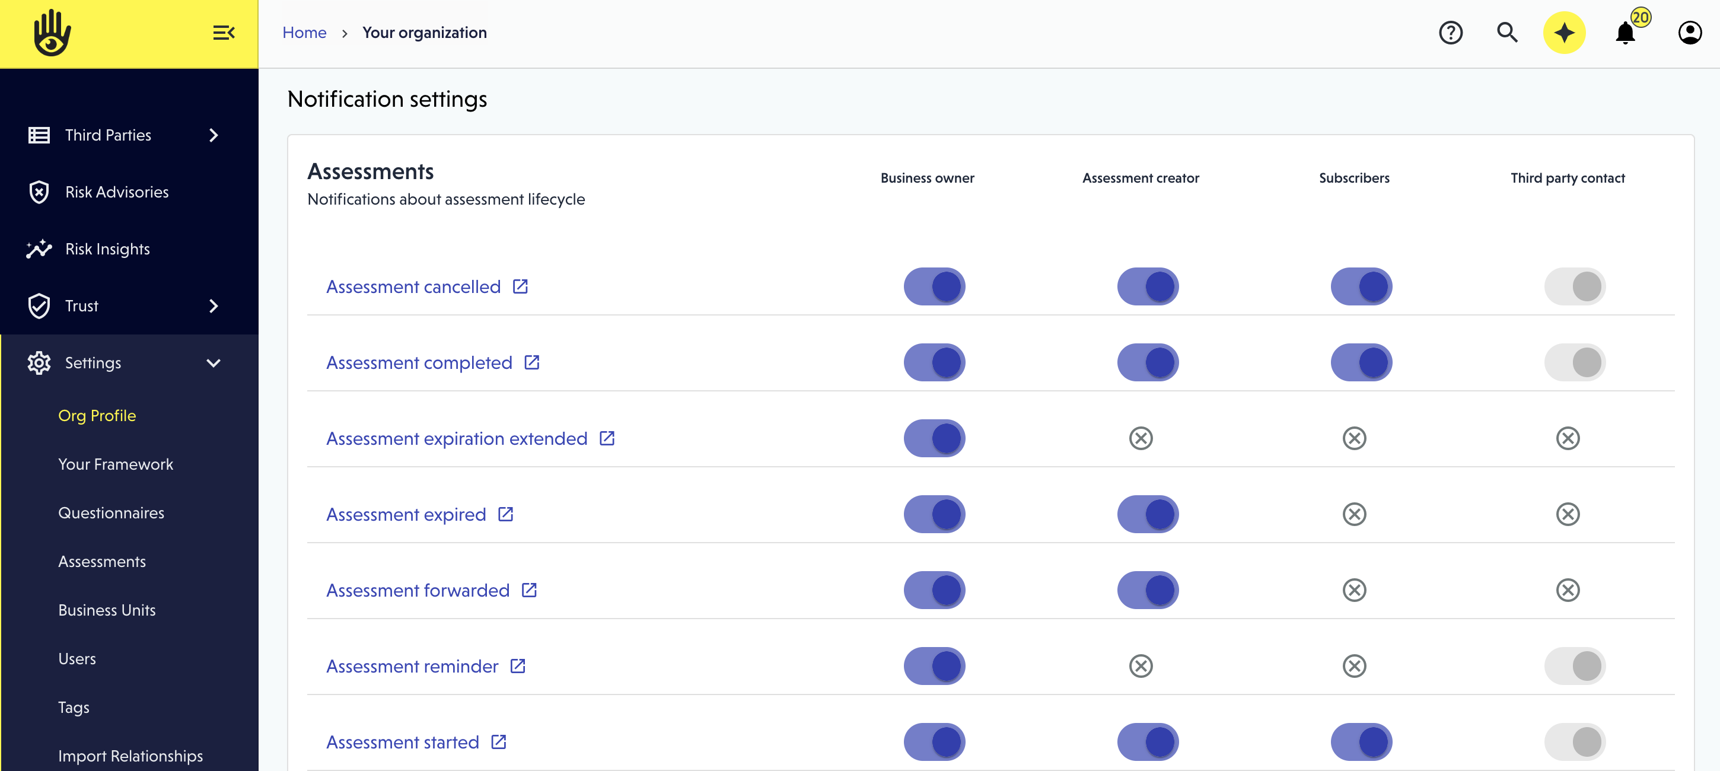1720x771 pixels.
Task: Open Assessment expiration extended link
Action: click(457, 438)
